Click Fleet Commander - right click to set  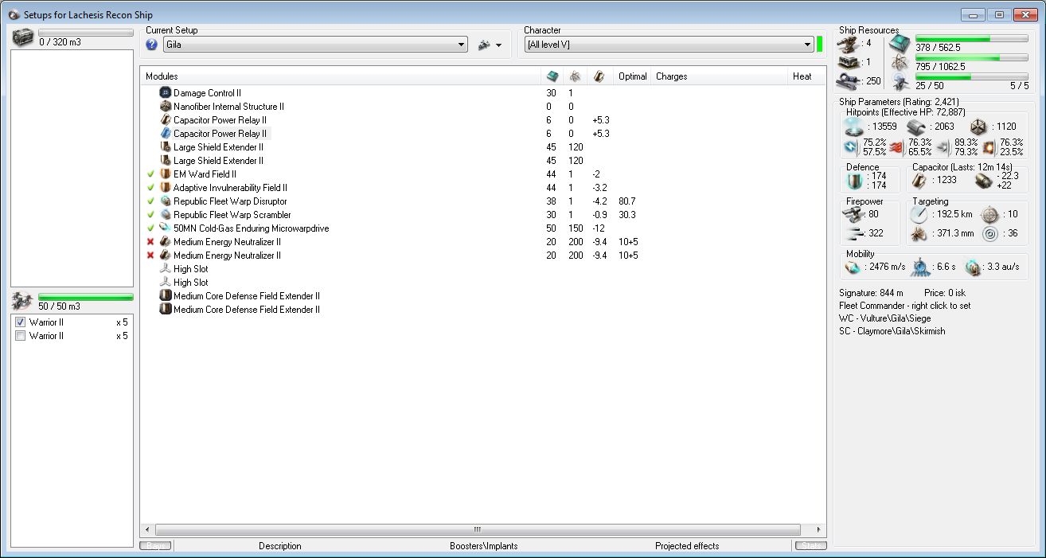pyautogui.click(x=904, y=306)
